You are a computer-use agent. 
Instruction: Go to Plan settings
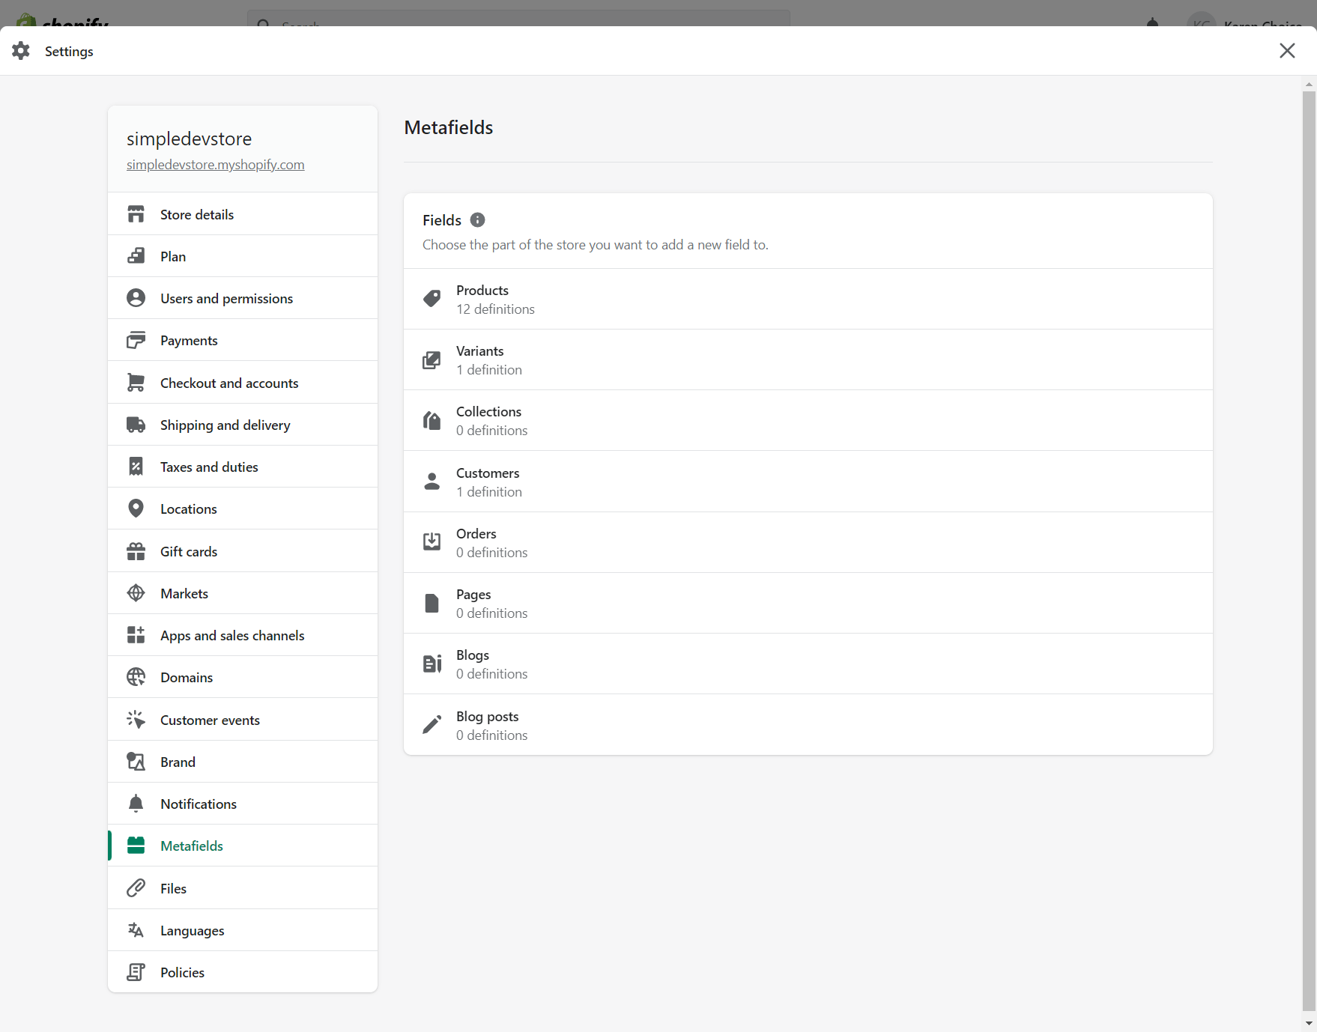243,256
